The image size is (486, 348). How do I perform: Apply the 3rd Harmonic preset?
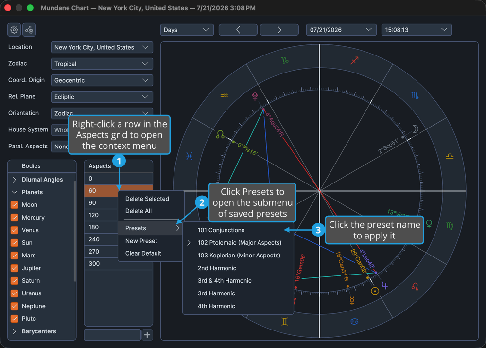click(x=238, y=293)
